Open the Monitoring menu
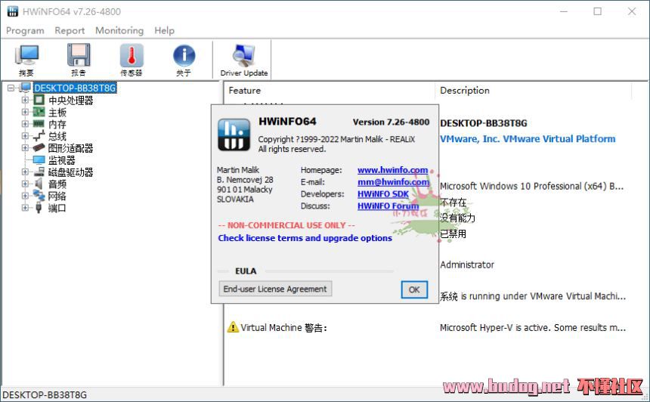 (119, 30)
